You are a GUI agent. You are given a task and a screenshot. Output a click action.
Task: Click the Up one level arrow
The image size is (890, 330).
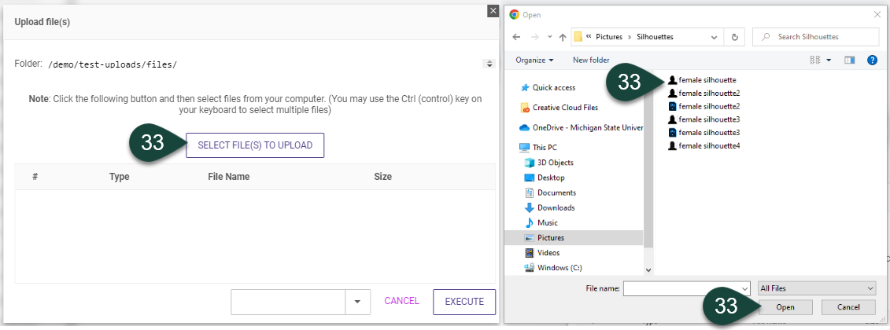[563, 37]
